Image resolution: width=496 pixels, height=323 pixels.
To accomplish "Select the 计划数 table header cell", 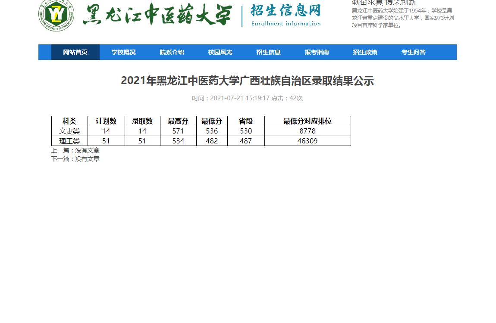I will 106,121.
